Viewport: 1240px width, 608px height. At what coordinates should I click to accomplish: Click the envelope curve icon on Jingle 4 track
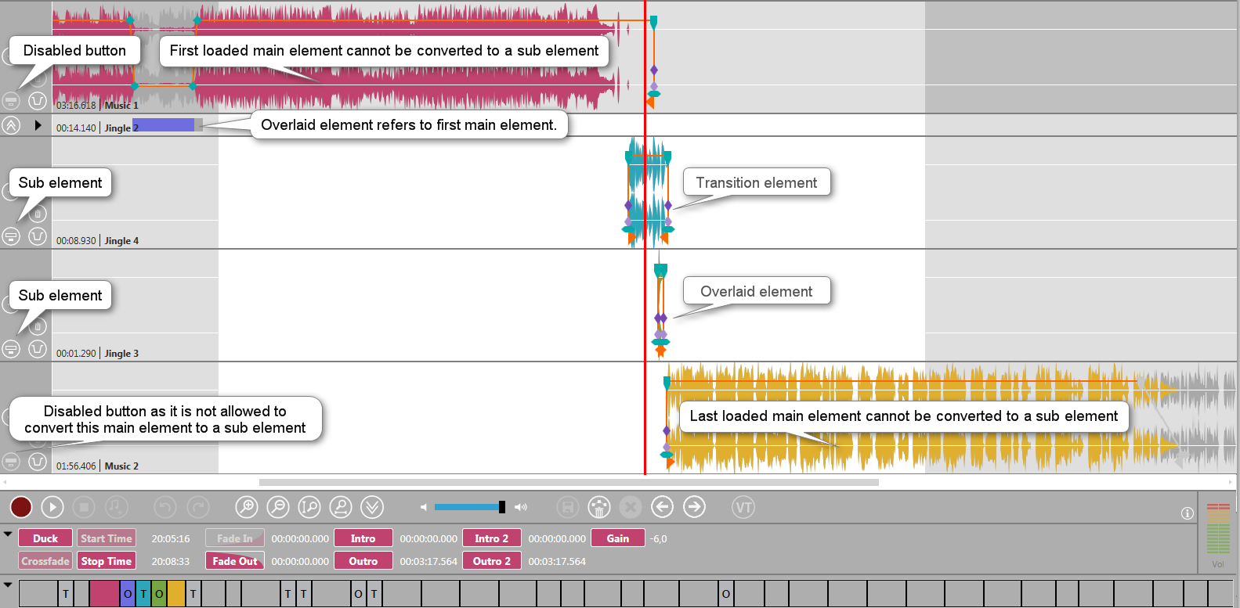(x=38, y=236)
